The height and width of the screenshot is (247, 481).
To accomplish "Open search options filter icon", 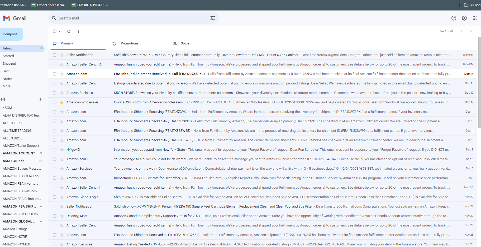I will point(213,18).
